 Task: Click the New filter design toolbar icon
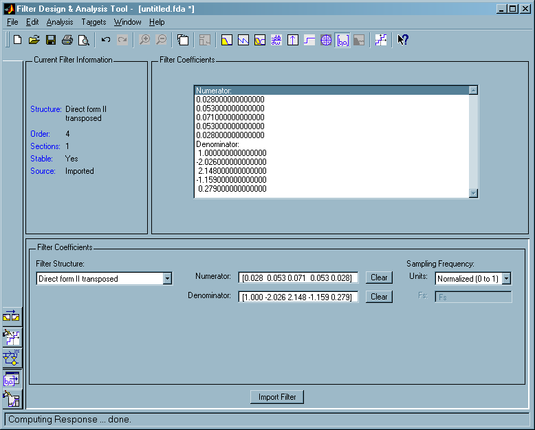18,40
